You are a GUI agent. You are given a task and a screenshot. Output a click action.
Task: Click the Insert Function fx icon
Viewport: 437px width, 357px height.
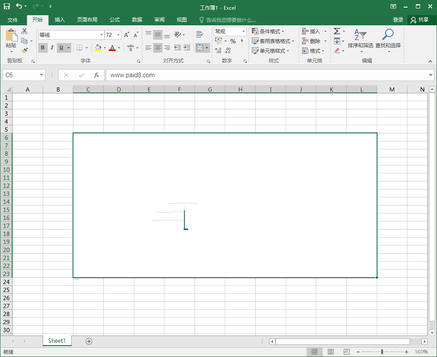(97, 75)
